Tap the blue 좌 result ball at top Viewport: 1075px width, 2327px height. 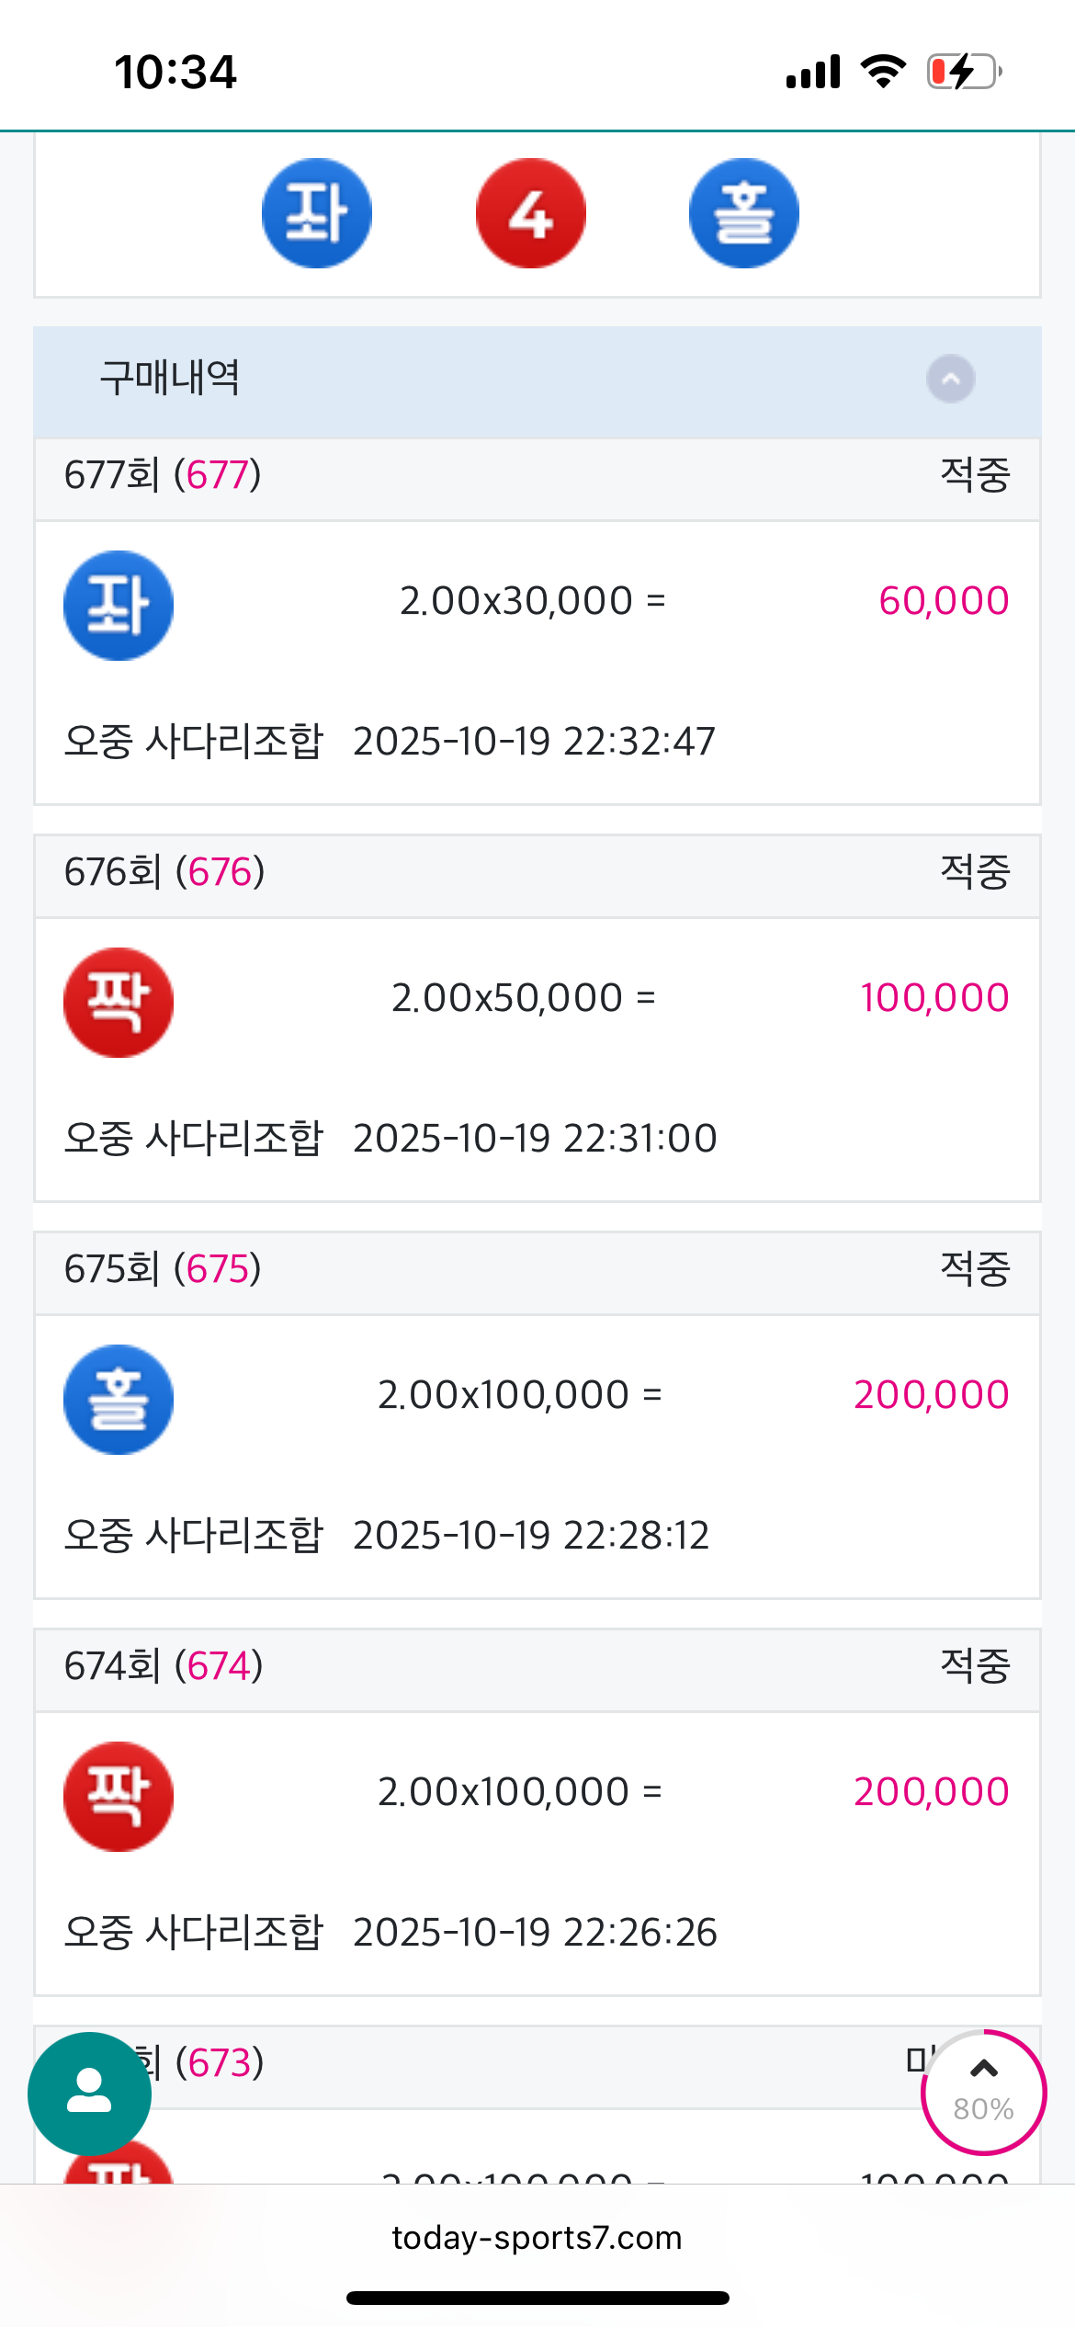[317, 213]
